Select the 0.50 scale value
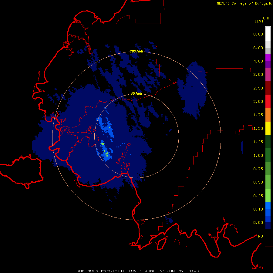The width and height of the screenshot is (273, 273). (258, 182)
